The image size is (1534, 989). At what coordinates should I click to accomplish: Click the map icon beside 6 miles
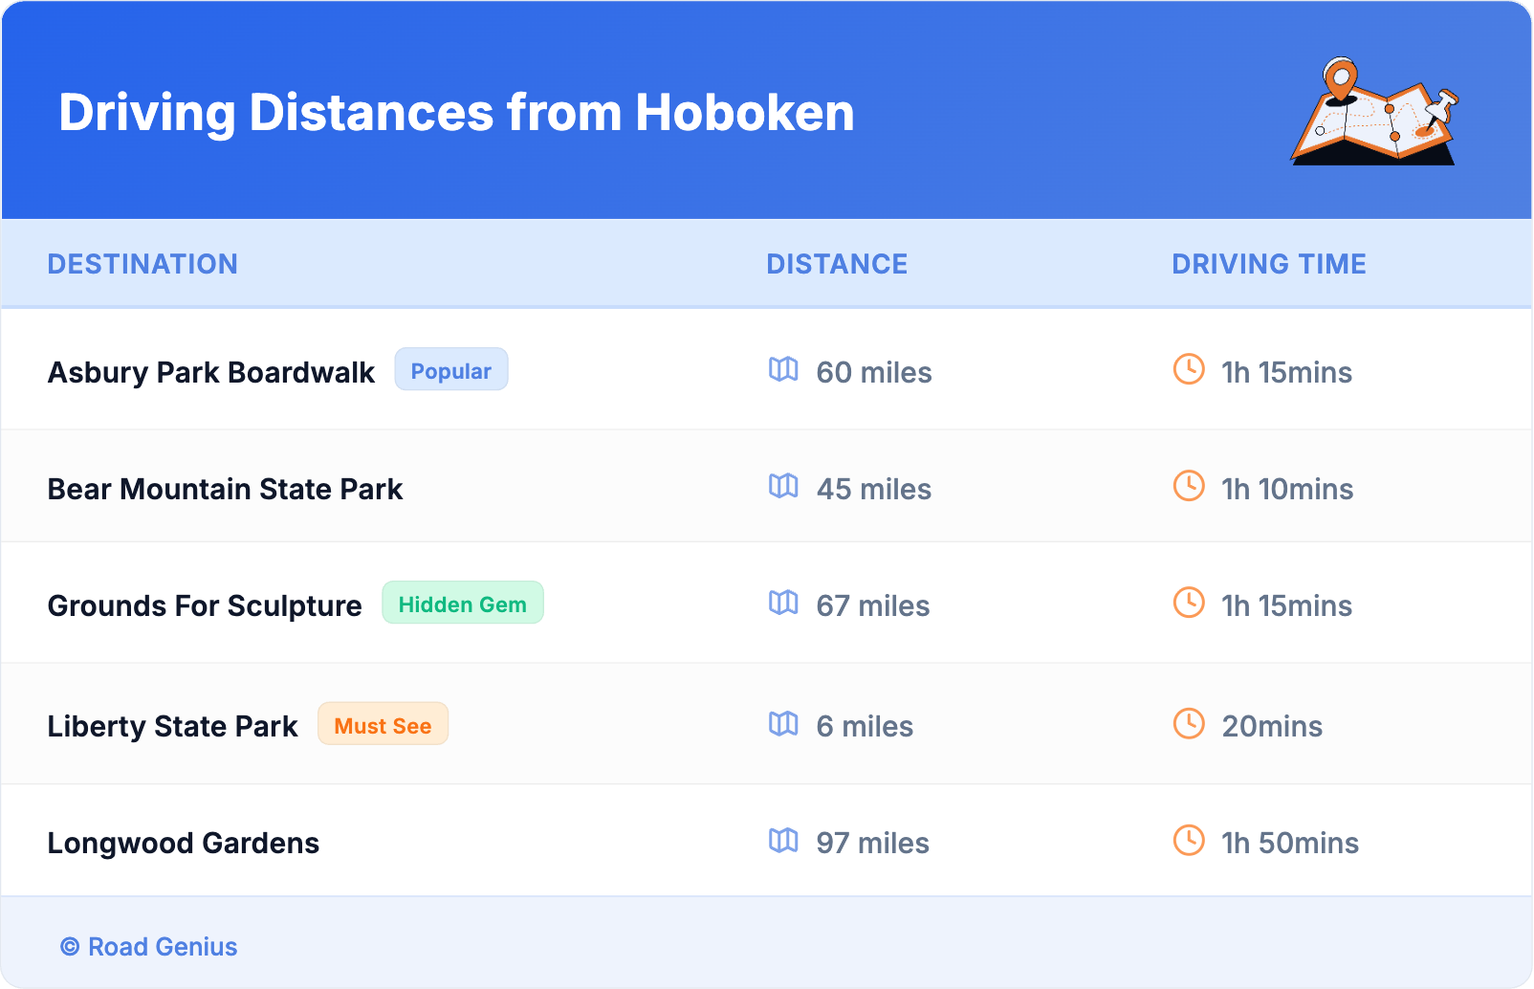(x=783, y=723)
